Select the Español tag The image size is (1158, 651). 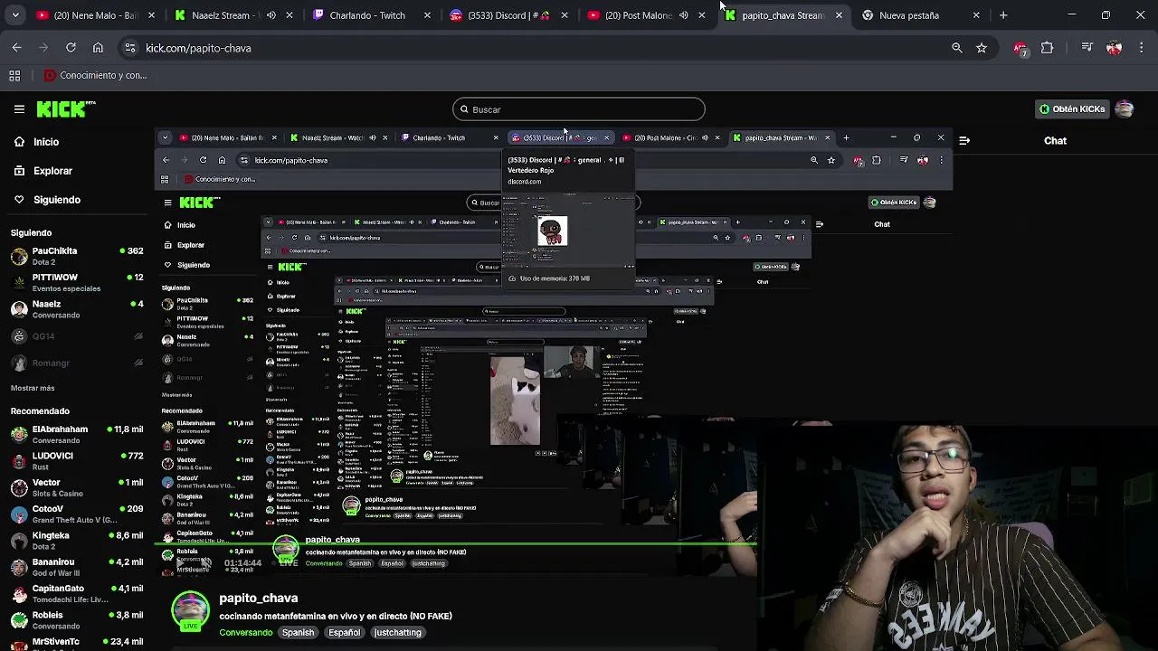344,633
